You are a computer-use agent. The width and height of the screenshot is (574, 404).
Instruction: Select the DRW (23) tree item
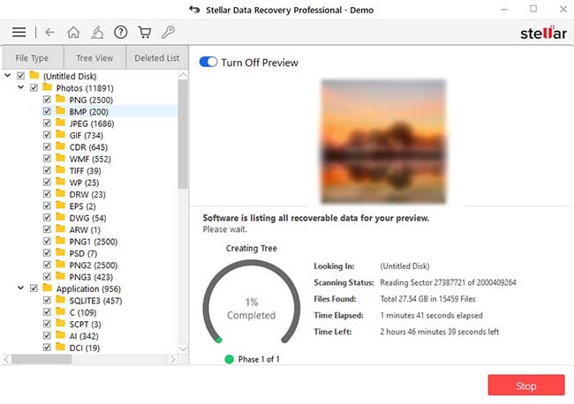coord(87,195)
